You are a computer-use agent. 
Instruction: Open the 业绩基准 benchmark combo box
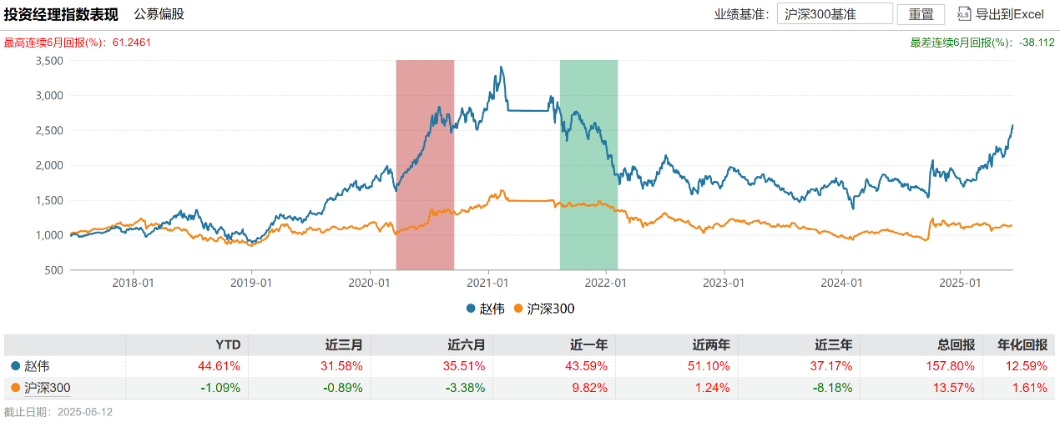(x=835, y=14)
